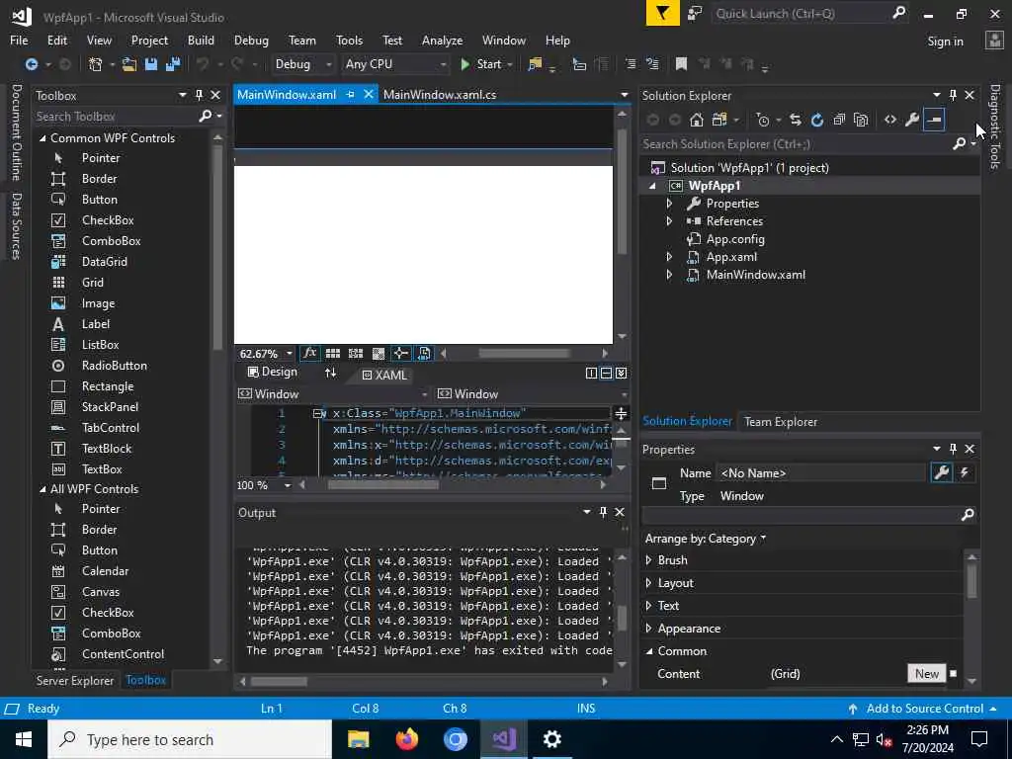The image size is (1012, 759).
Task: Open the Debug configuration dropdown
Action: click(x=302, y=64)
